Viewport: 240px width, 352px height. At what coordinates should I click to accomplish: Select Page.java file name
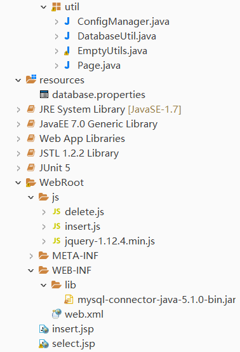tap(99, 66)
